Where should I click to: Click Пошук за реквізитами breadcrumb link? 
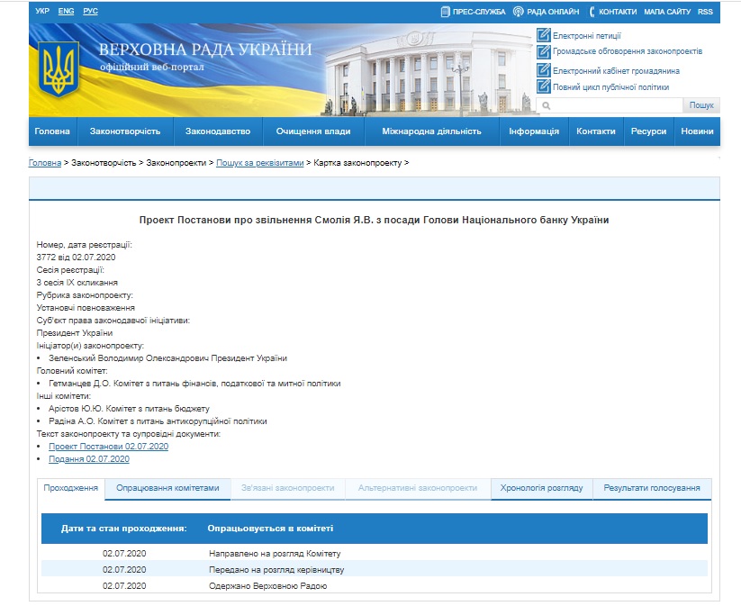[x=260, y=163]
